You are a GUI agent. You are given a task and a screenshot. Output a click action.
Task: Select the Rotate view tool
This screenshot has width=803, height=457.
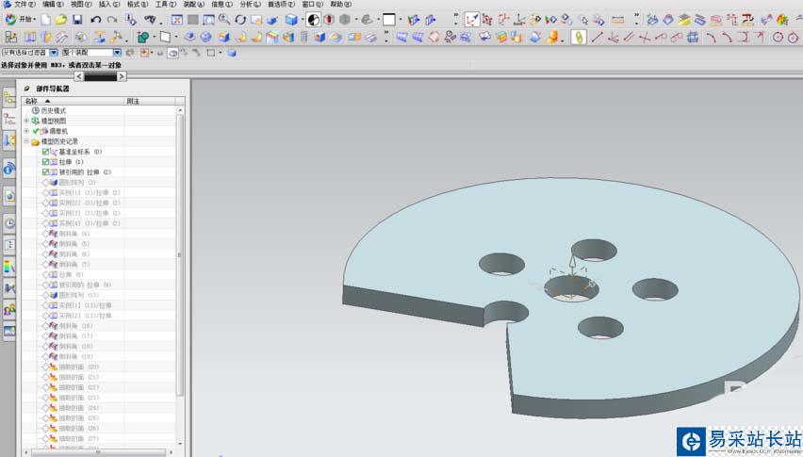[x=240, y=20]
